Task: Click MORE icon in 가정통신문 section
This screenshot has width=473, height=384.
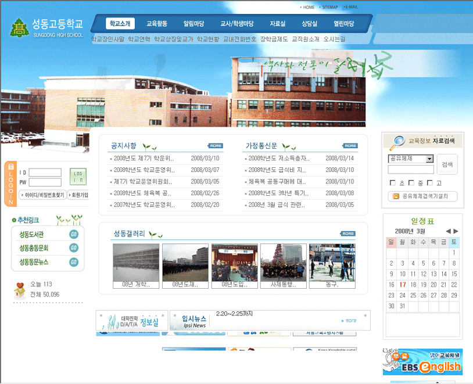Action: [x=350, y=146]
